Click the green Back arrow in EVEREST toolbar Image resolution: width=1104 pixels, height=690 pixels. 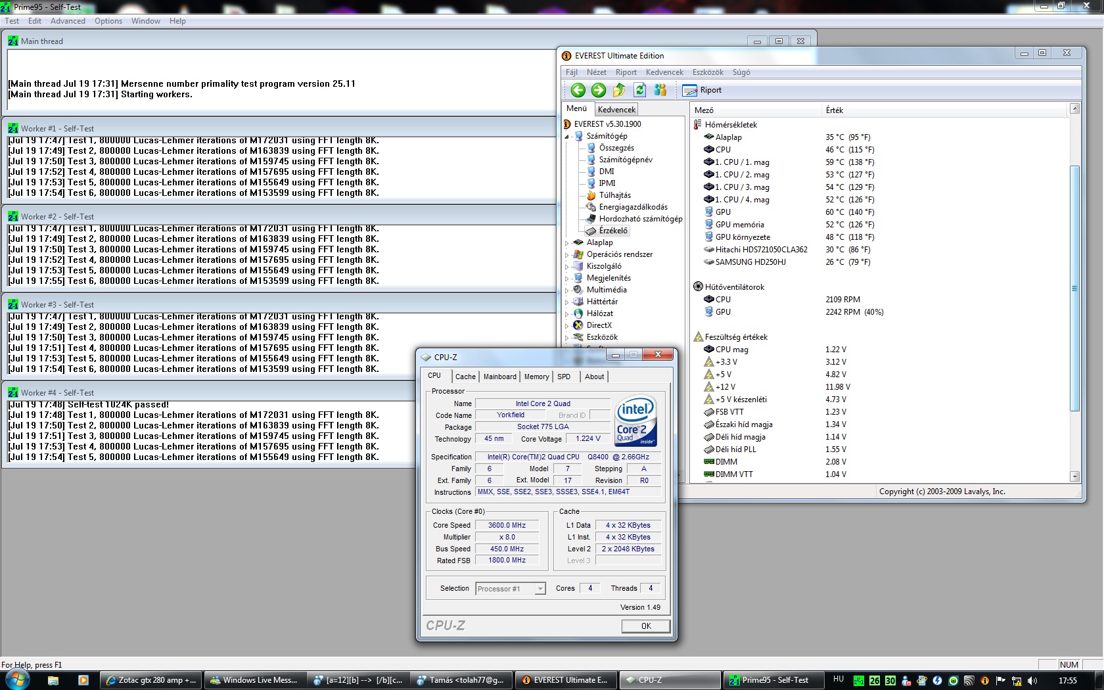pos(578,90)
